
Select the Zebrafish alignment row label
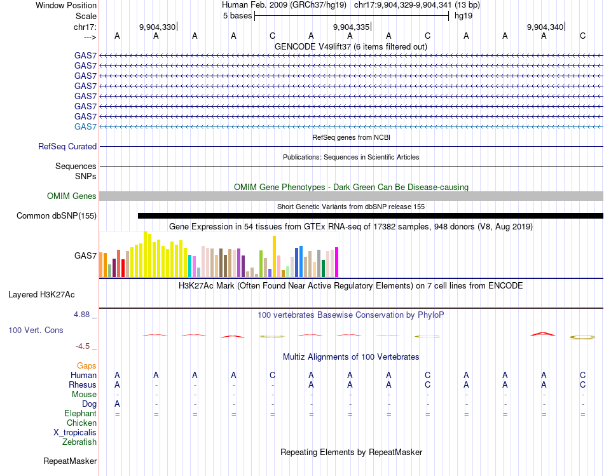point(79,442)
